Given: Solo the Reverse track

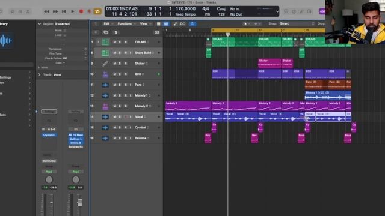Looking at the screenshot, I should tap(120, 138).
